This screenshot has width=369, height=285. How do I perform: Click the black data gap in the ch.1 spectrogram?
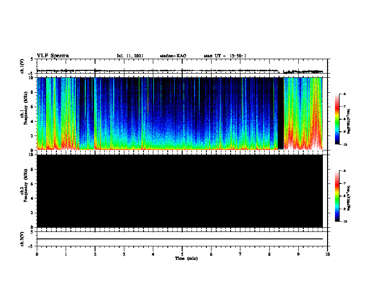[281, 113]
